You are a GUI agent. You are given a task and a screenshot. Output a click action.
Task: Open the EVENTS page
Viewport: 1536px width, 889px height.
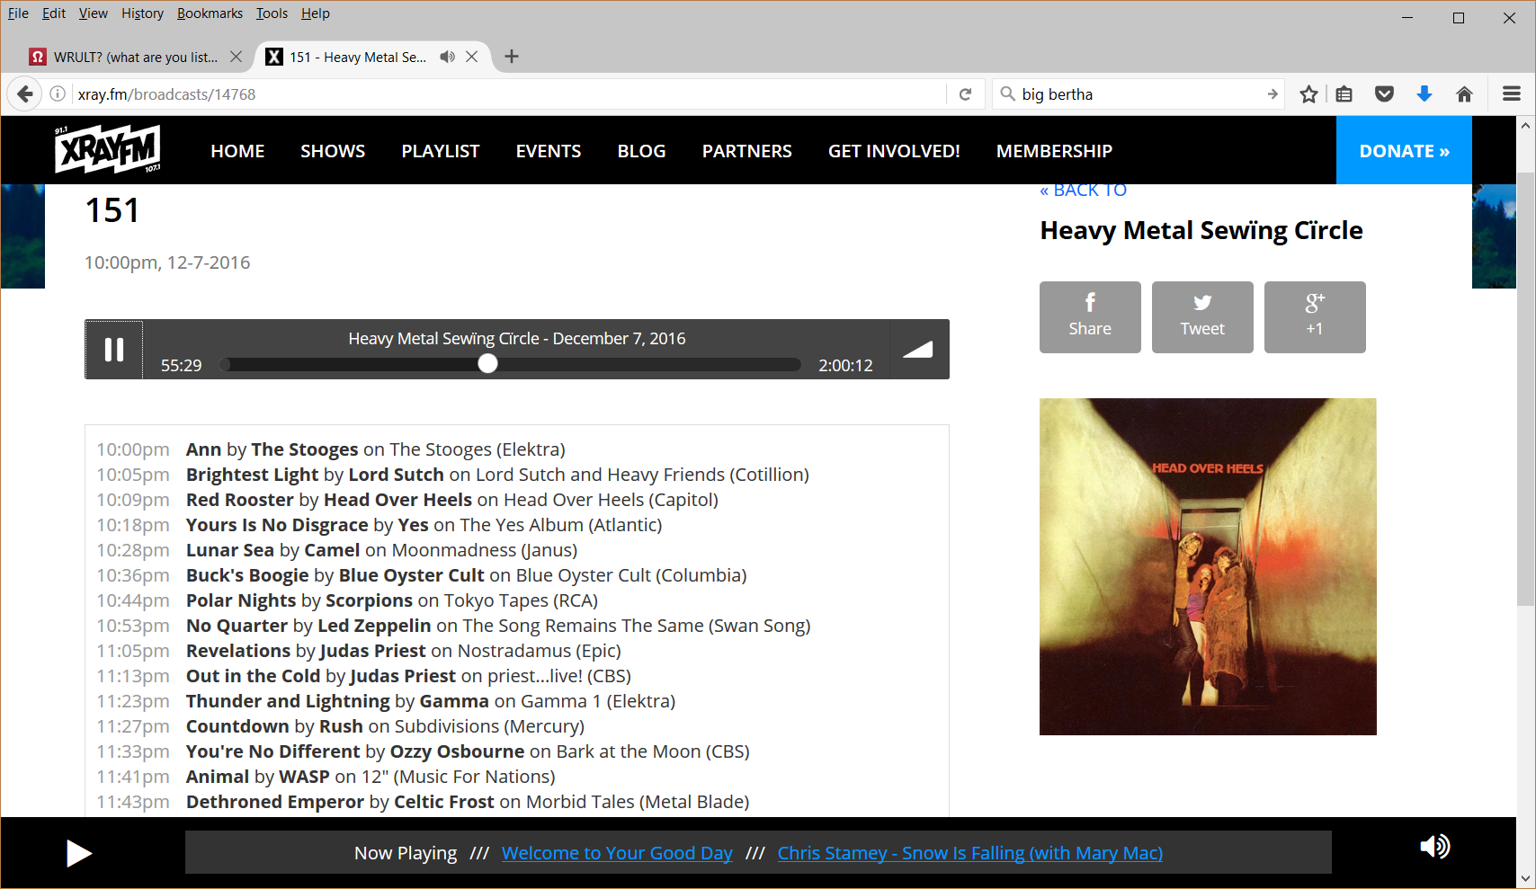[549, 151]
